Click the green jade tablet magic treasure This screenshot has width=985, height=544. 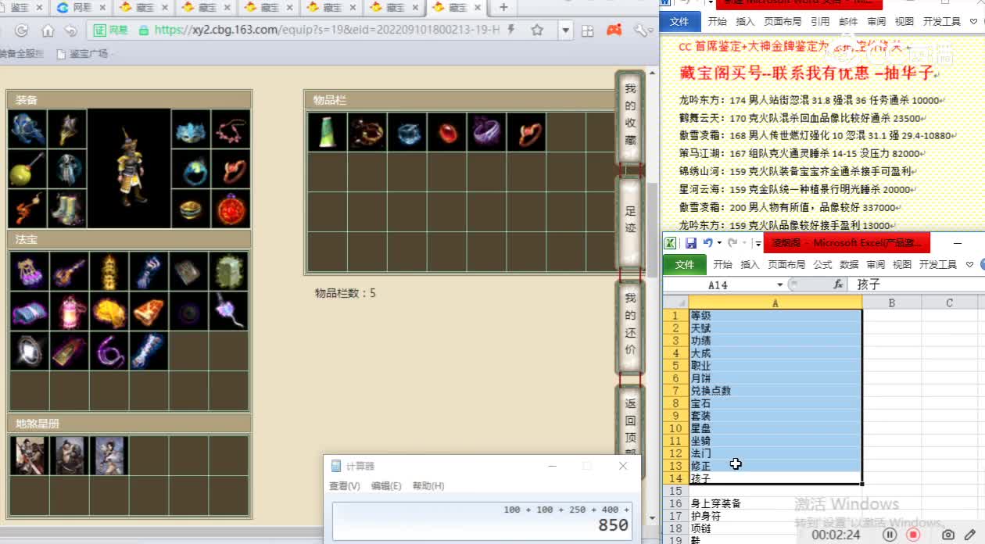tap(229, 270)
